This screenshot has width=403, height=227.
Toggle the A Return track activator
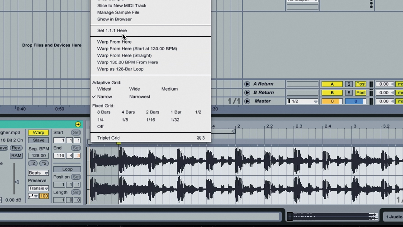[x=332, y=84]
